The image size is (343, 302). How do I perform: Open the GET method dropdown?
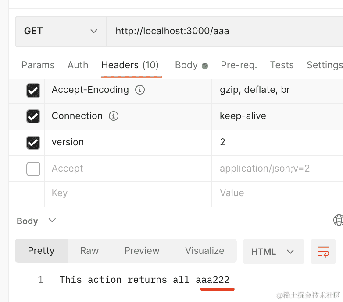(x=61, y=31)
